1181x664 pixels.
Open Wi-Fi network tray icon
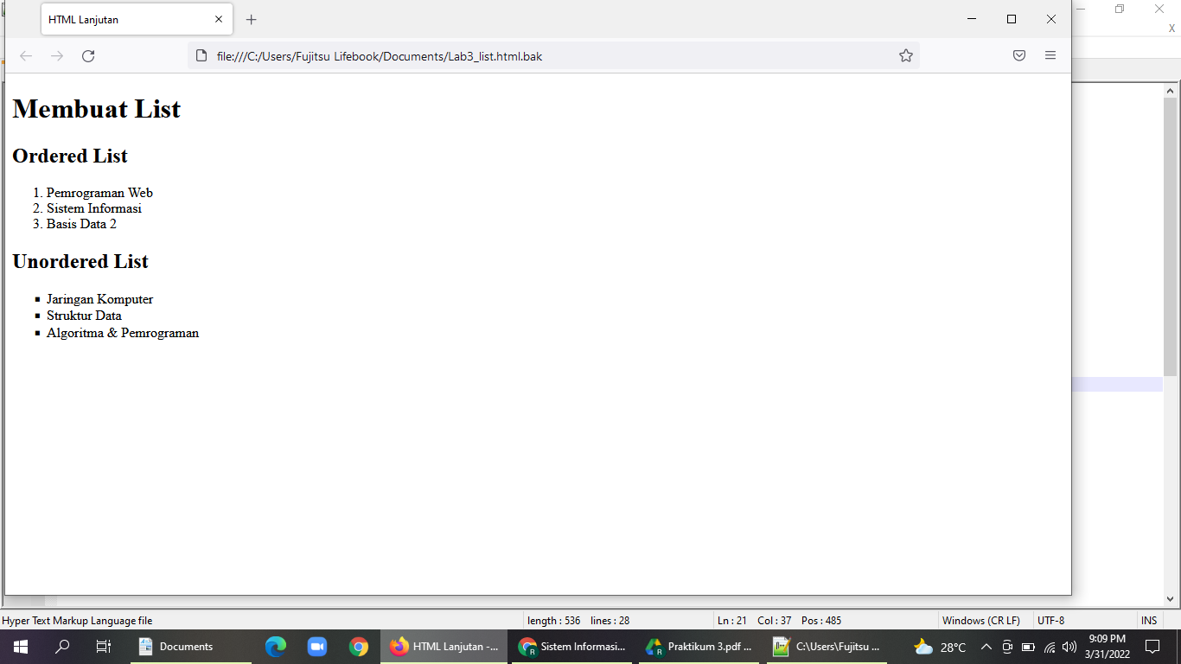(1050, 647)
